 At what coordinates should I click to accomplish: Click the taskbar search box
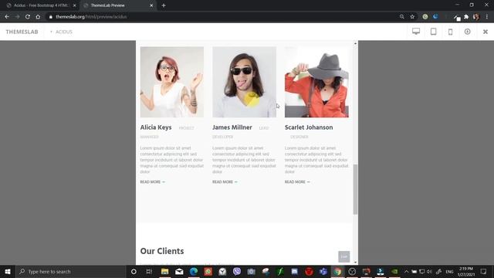[71, 271]
